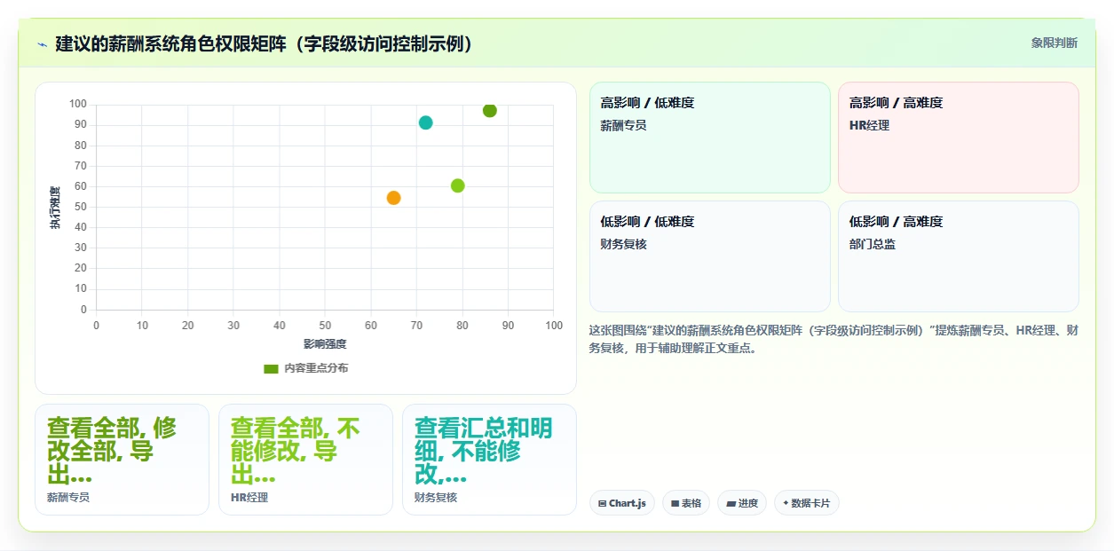Click the light green data point near 60
The width and height of the screenshot is (1114, 551).
click(458, 185)
